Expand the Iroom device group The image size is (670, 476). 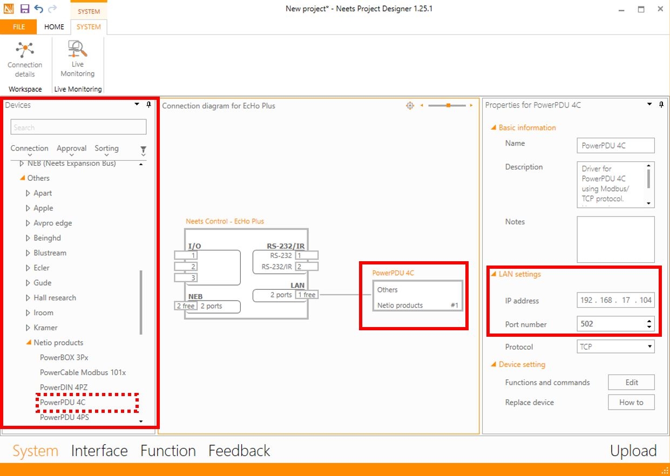click(28, 313)
